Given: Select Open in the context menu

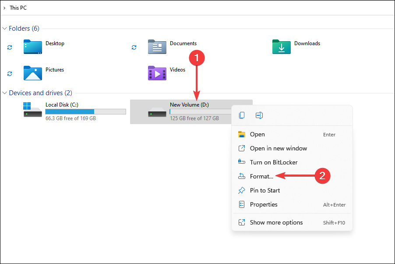Looking at the screenshot, I should coord(257,135).
